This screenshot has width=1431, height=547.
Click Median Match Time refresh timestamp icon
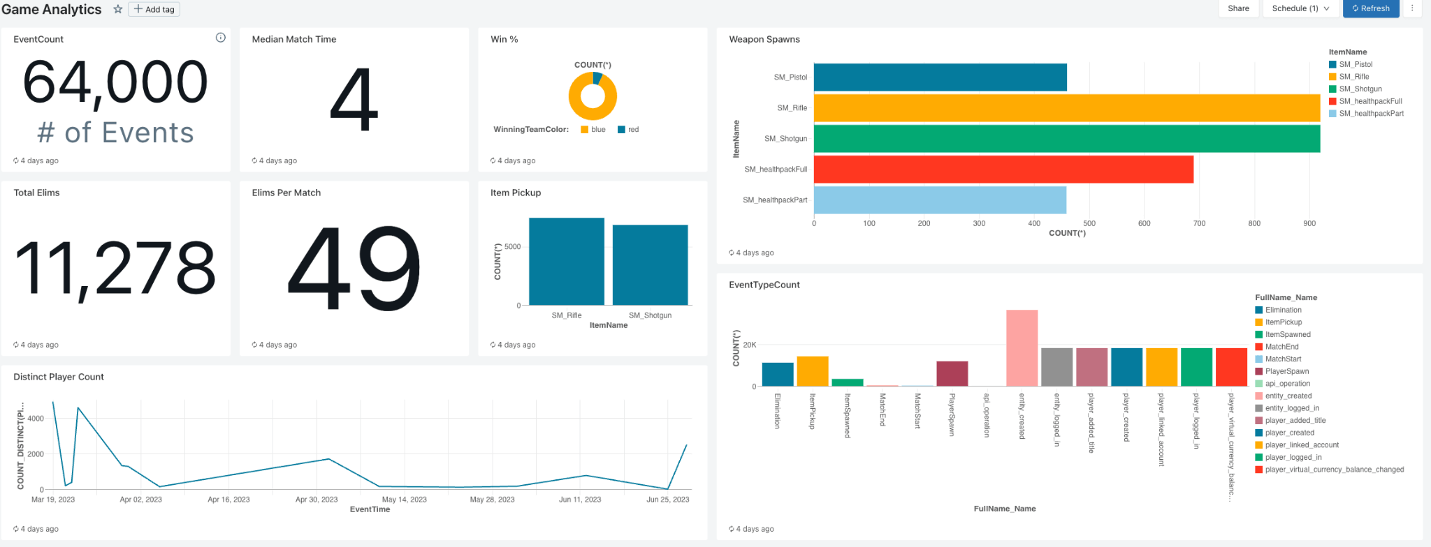tap(254, 160)
